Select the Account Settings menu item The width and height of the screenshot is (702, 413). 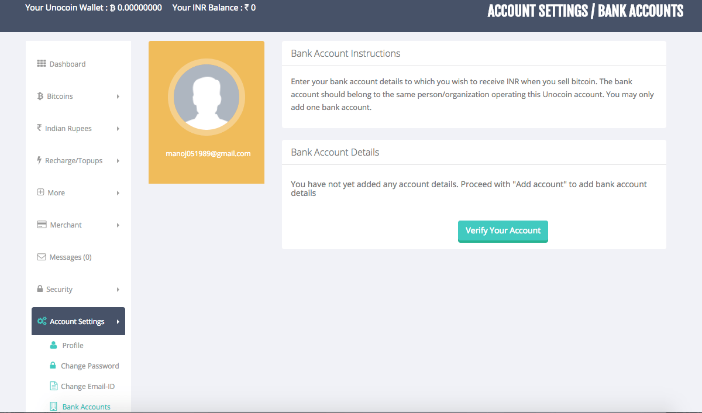78,321
